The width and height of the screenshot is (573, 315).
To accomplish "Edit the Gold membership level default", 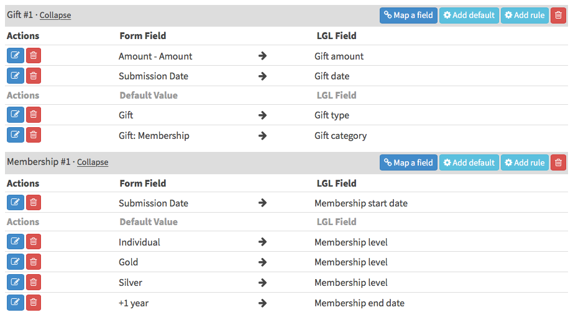I will (x=16, y=262).
